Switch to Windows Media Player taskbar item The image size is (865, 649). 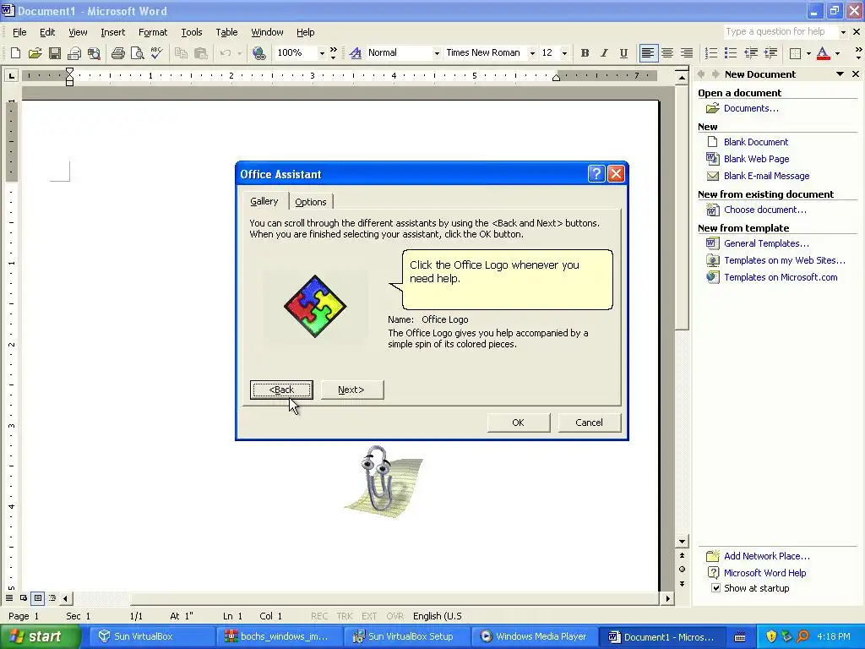pos(534,636)
